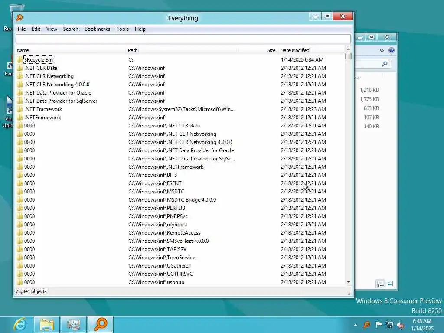Open Internet Explorer from the taskbar
This screenshot has width=444, height=333.
coord(20,324)
